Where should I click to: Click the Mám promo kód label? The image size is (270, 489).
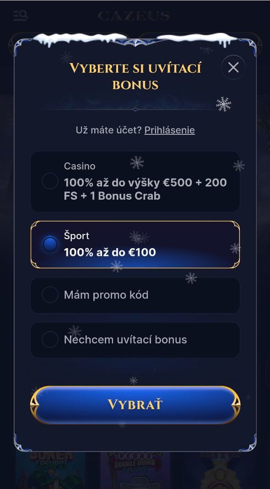106,295
